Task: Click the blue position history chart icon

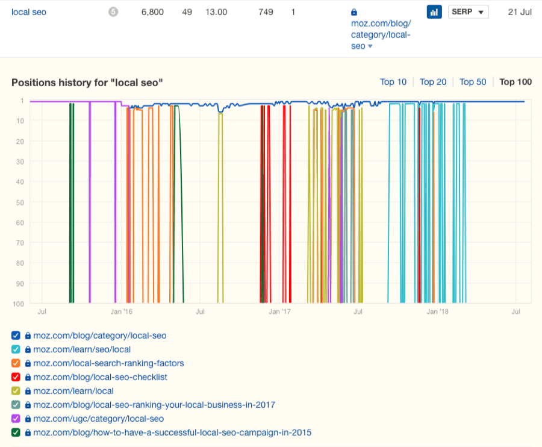Action: point(434,12)
